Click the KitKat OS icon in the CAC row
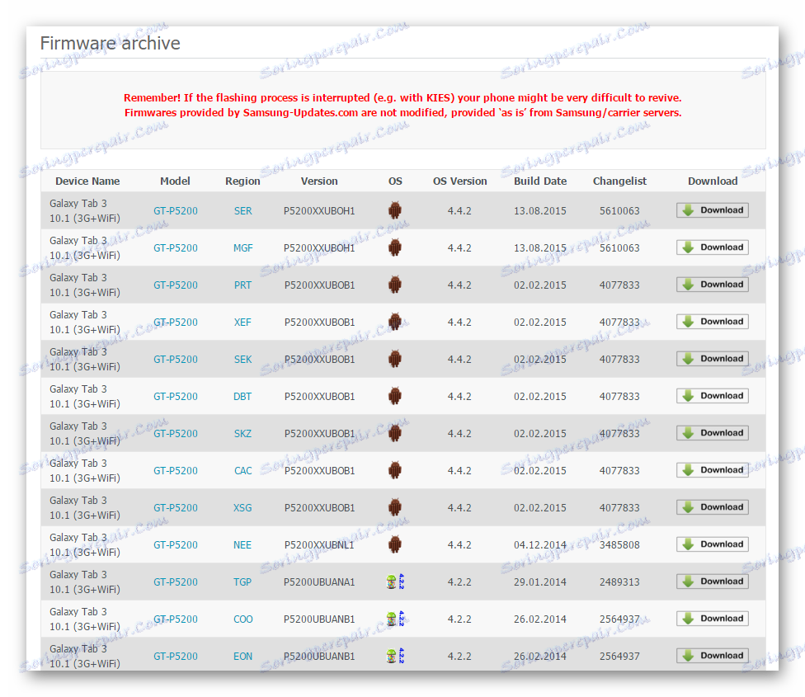This screenshot has height=697, width=805. click(395, 470)
